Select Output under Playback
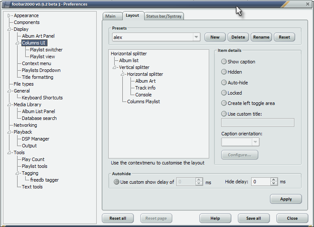The width and height of the screenshot is (314, 227). 30,146
